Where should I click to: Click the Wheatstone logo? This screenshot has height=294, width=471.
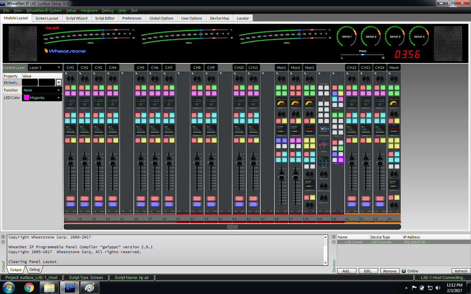pos(65,51)
